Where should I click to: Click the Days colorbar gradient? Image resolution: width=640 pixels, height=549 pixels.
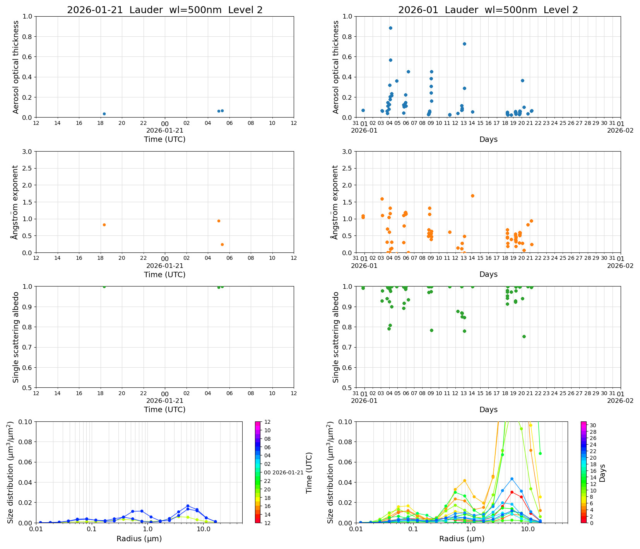click(x=584, y=472)
